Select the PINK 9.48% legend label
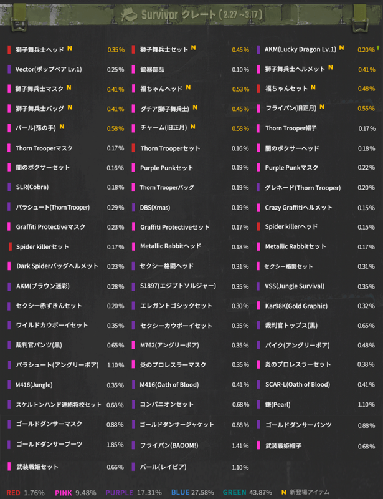 coord(75,492)
